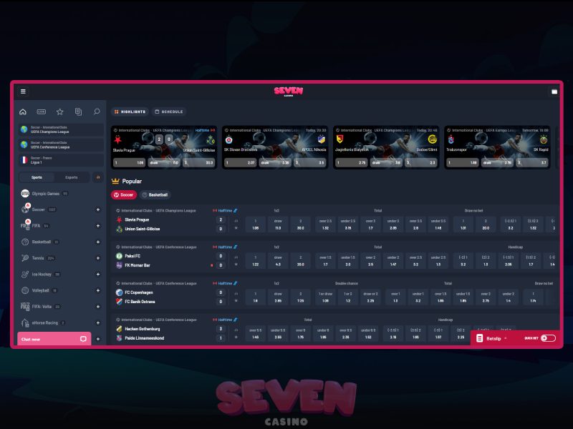Expand the eHorse Racing category
Image resolution: width=573 pixels, height=429 pixels.
[98, 323]
